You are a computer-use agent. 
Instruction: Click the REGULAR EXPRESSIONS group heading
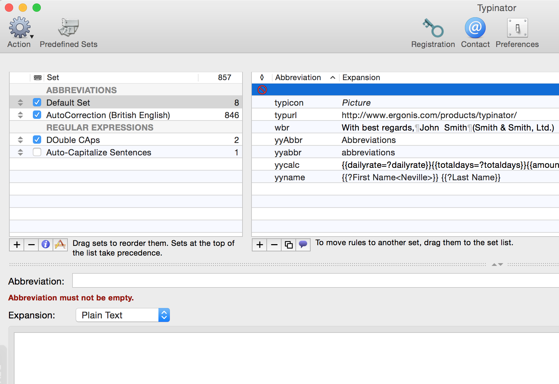[100, 127]
